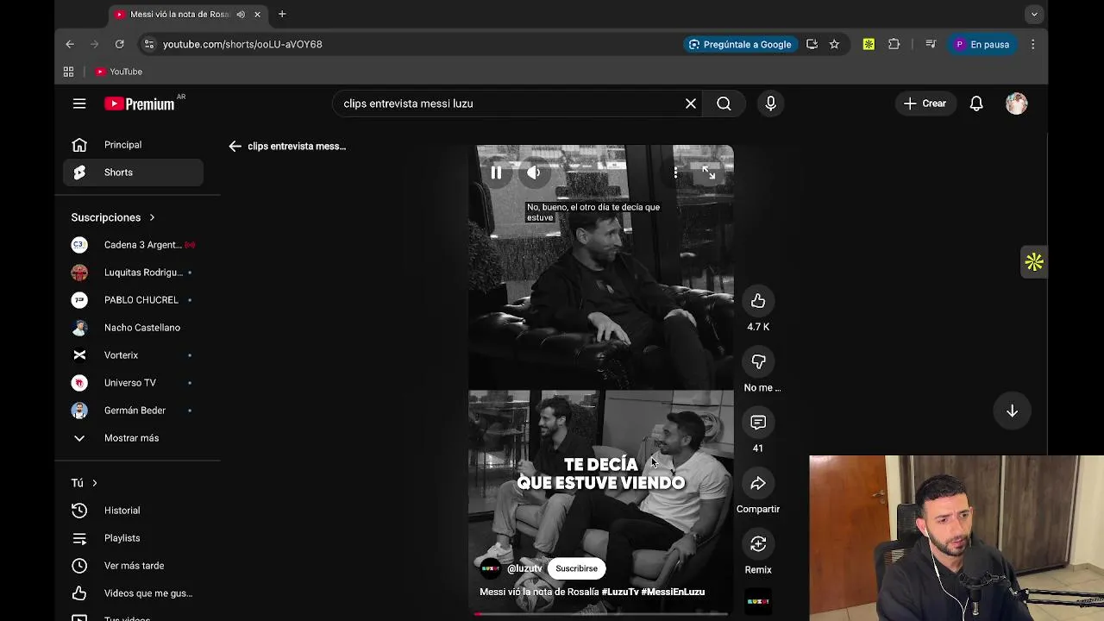
Task: Open the browser apps grid icon
Action: 68,72
